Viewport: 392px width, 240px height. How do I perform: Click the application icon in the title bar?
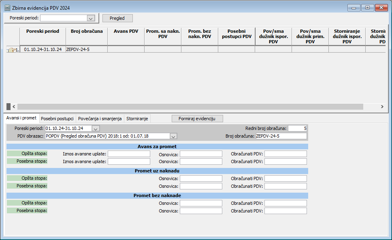(x=7, y=8)
